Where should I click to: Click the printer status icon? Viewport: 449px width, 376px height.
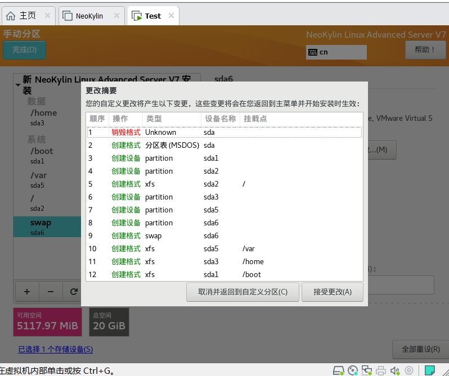coord(381,370)
